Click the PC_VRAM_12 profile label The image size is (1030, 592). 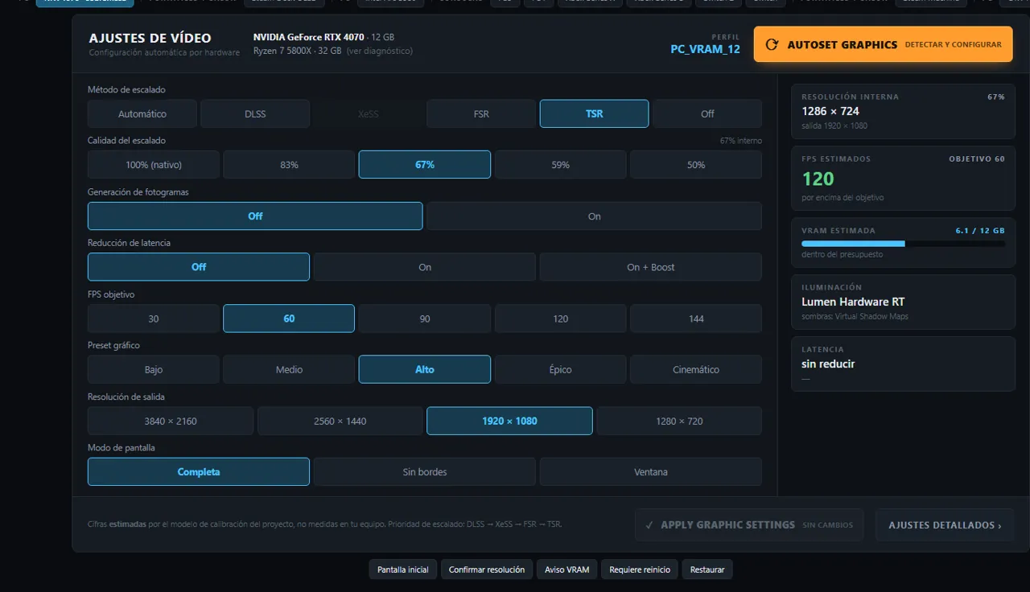(705, 49)
